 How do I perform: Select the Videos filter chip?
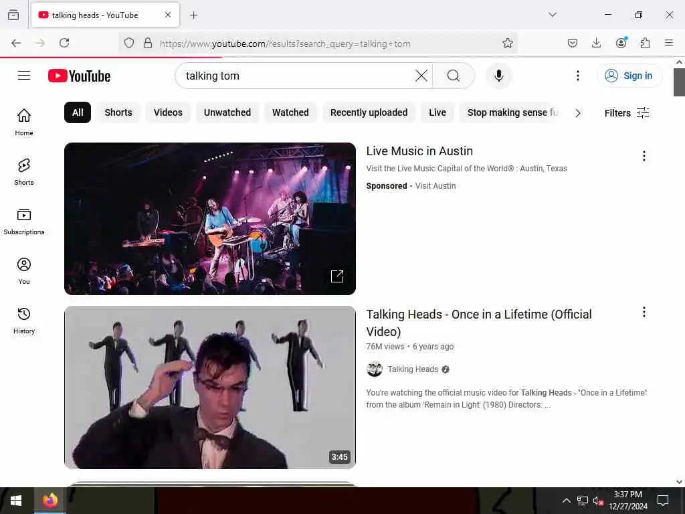point(168,112)
